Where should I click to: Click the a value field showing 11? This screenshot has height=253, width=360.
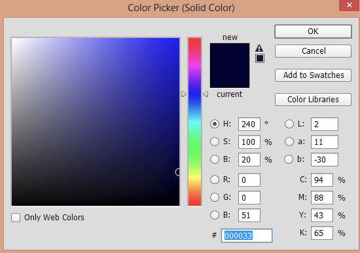pos(325,142)
